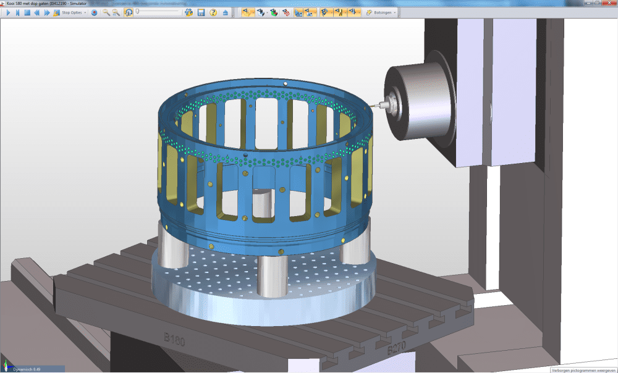
Task: Click Verborgen pictogrammen weergeven tooltip
Action: (585, 371)
